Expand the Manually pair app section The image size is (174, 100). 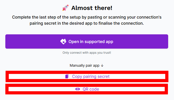pos(87,65)
